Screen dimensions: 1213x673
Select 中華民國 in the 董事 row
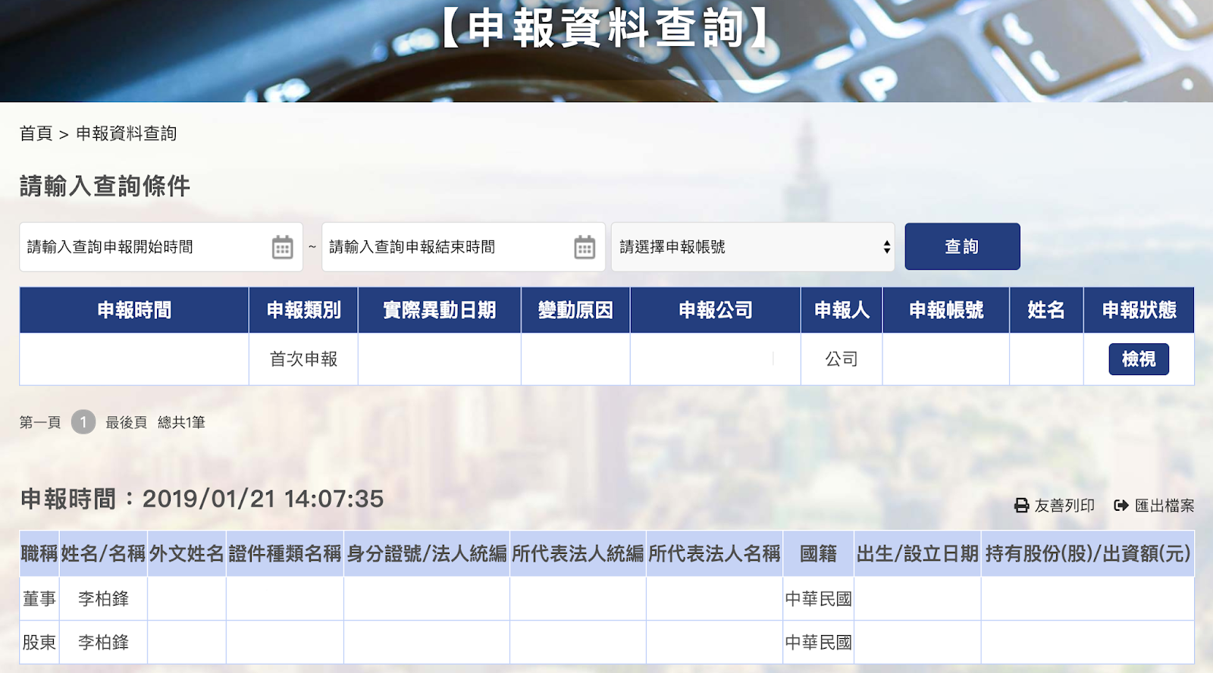coord(818,599)
